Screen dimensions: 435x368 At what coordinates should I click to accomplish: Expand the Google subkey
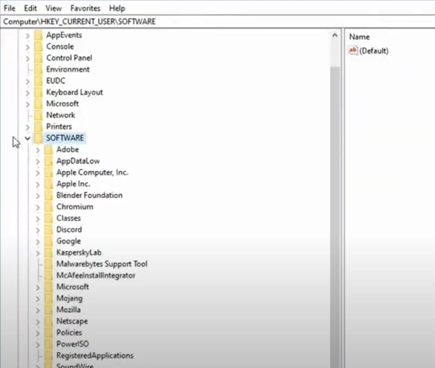pyautogui.click(x=38, y=241)
